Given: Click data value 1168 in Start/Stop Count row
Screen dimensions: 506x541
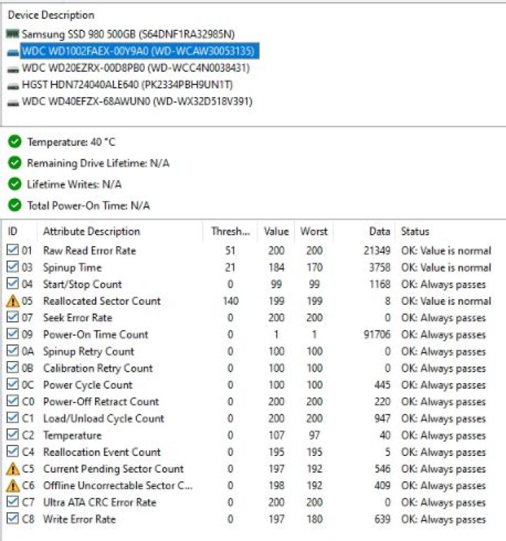Looking at the screenshot, I should point(379,285).
